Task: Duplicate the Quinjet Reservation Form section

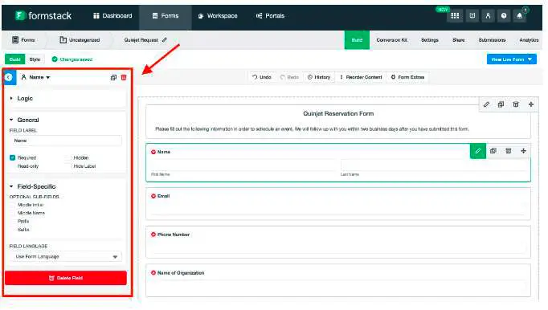Action: 501,104
